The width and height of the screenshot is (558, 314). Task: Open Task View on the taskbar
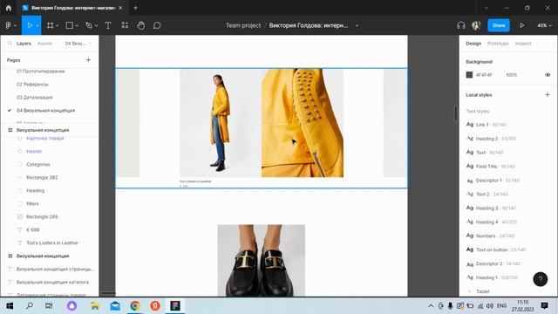pyautogui.click(x=49, y=305)
